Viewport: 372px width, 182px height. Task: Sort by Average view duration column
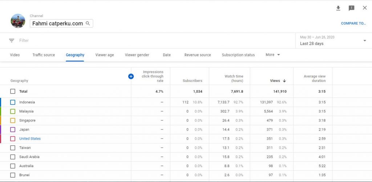pos(315,79)
